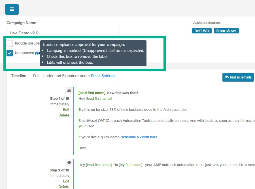Click the SmartAsset source tag
The height and width of the screenshot is (189, 255).
coord(226,31)
